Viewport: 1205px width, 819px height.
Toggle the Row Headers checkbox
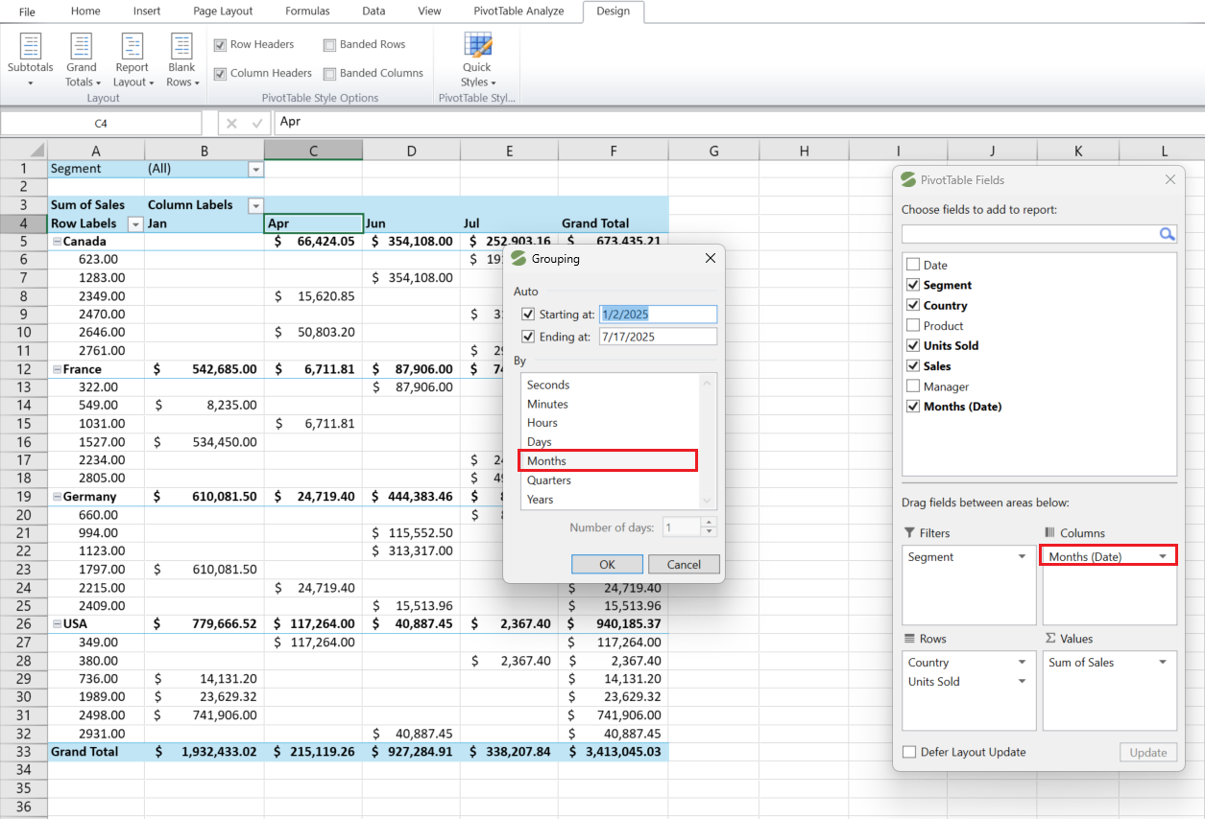(221, 45)
